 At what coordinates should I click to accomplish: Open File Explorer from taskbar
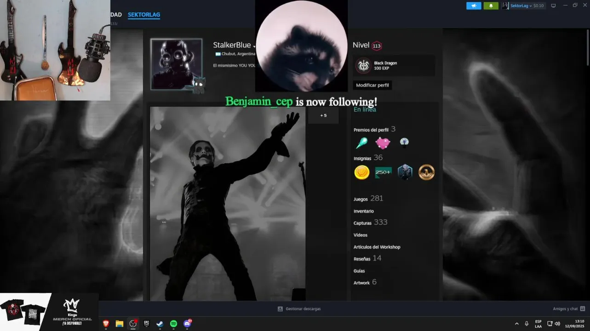point(120,324)
